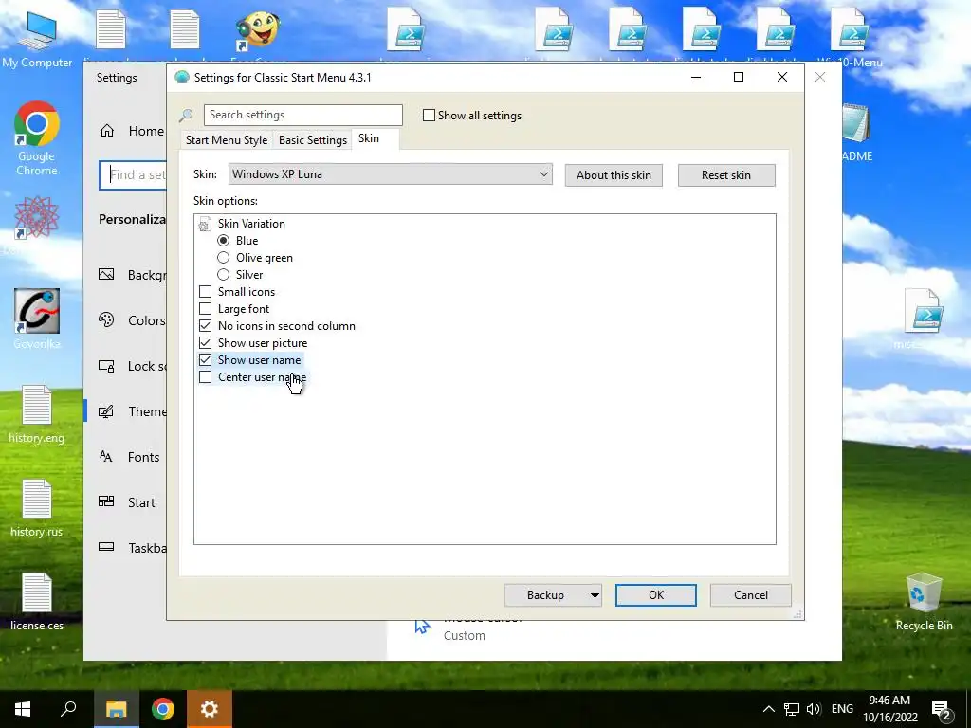Uncheck Show user picture
Screen dimensions: 971x728
[x=205, y=342]
